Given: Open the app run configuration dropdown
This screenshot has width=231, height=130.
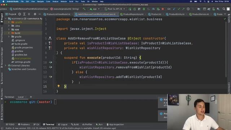Looking at the screenshot, I should 95,9.
